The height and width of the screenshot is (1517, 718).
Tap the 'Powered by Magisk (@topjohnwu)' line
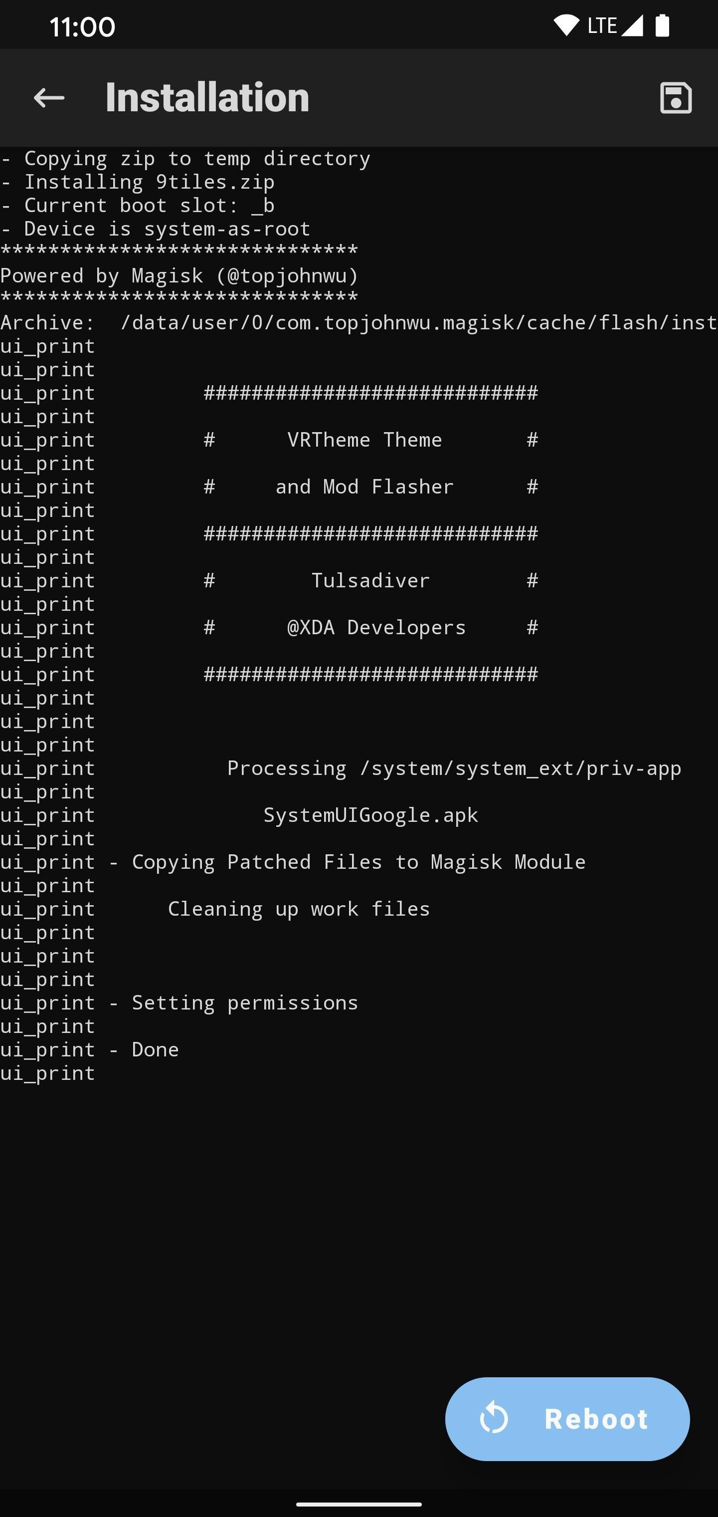click(179, 275)
